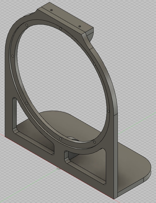Select the top face of rectangular mounting block

(x=67, y=17)
